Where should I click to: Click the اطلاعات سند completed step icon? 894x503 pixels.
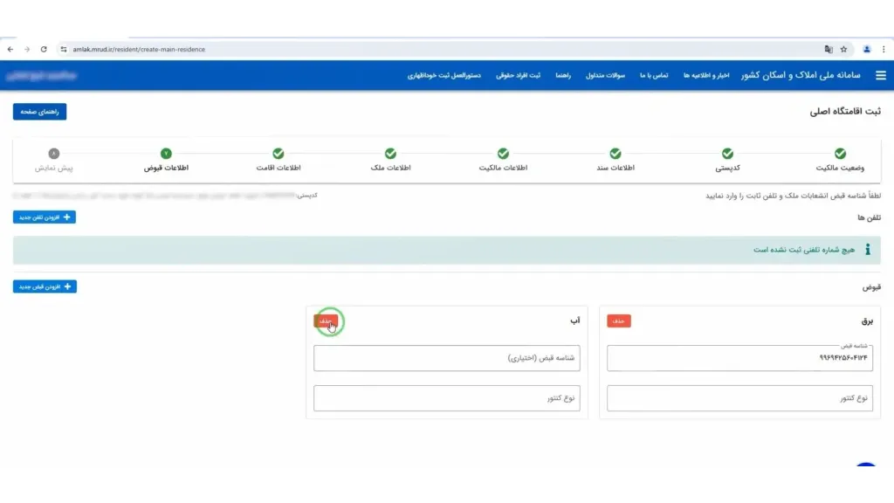616,152
